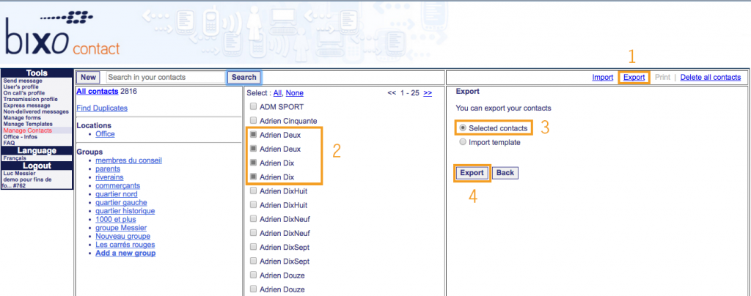Click Select None link

tap(295, 93)
